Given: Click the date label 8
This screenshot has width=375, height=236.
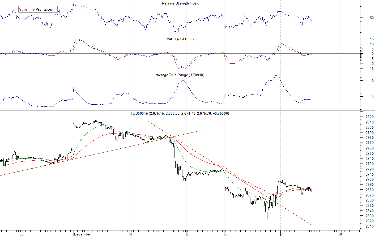Looking at the screenshot, I should [341, 234].
